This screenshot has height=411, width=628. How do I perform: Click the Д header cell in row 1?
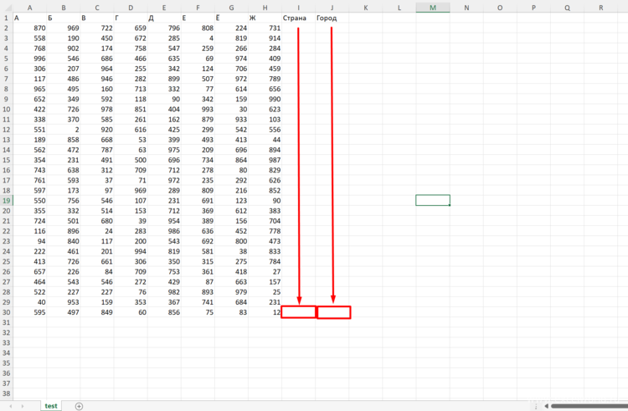click(x=164, y=18)
